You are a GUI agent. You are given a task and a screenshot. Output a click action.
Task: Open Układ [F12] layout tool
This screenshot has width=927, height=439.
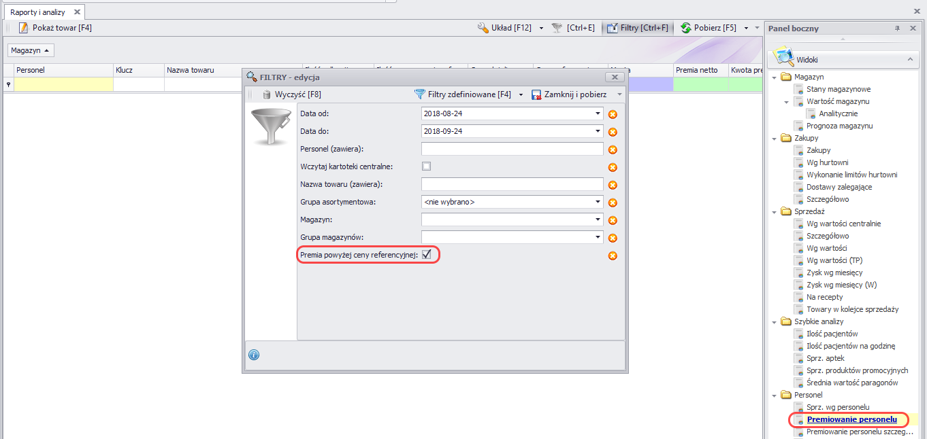coord(483,28)
